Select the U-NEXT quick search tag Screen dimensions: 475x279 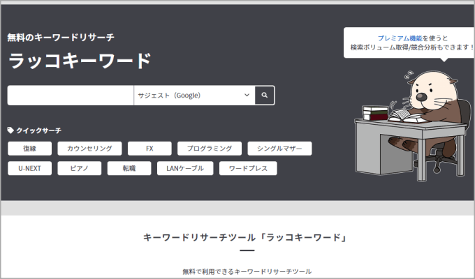29,168
